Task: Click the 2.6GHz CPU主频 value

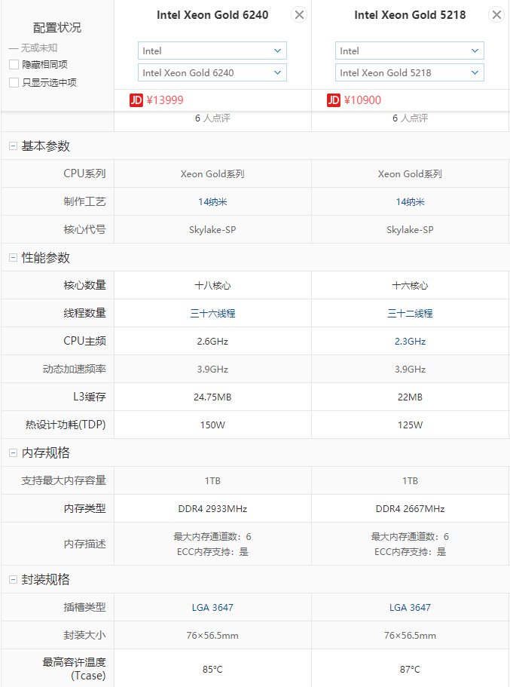Action: click(212, 342)
